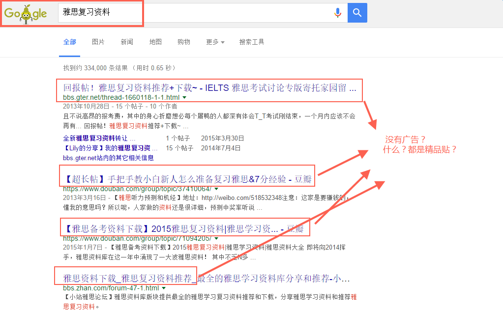Switch to the 新闻 tab
The height and width of the screenshot is (312, 503).
127,42
